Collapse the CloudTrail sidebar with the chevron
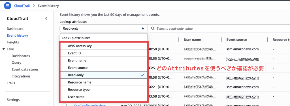The height and width of the screenshot is (106, 290). 46,18
